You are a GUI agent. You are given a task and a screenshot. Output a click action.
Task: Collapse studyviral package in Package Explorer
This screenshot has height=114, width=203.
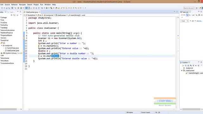(x=2, y=46)
